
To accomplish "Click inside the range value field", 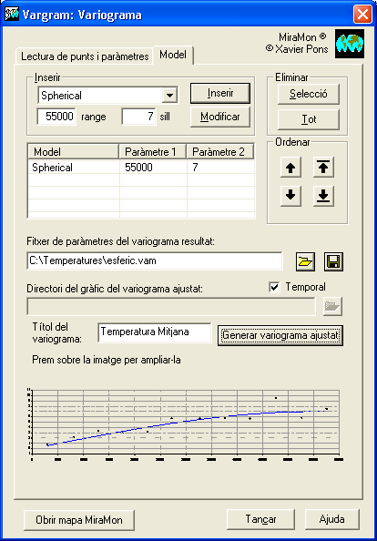I will [x=56, y=117].
